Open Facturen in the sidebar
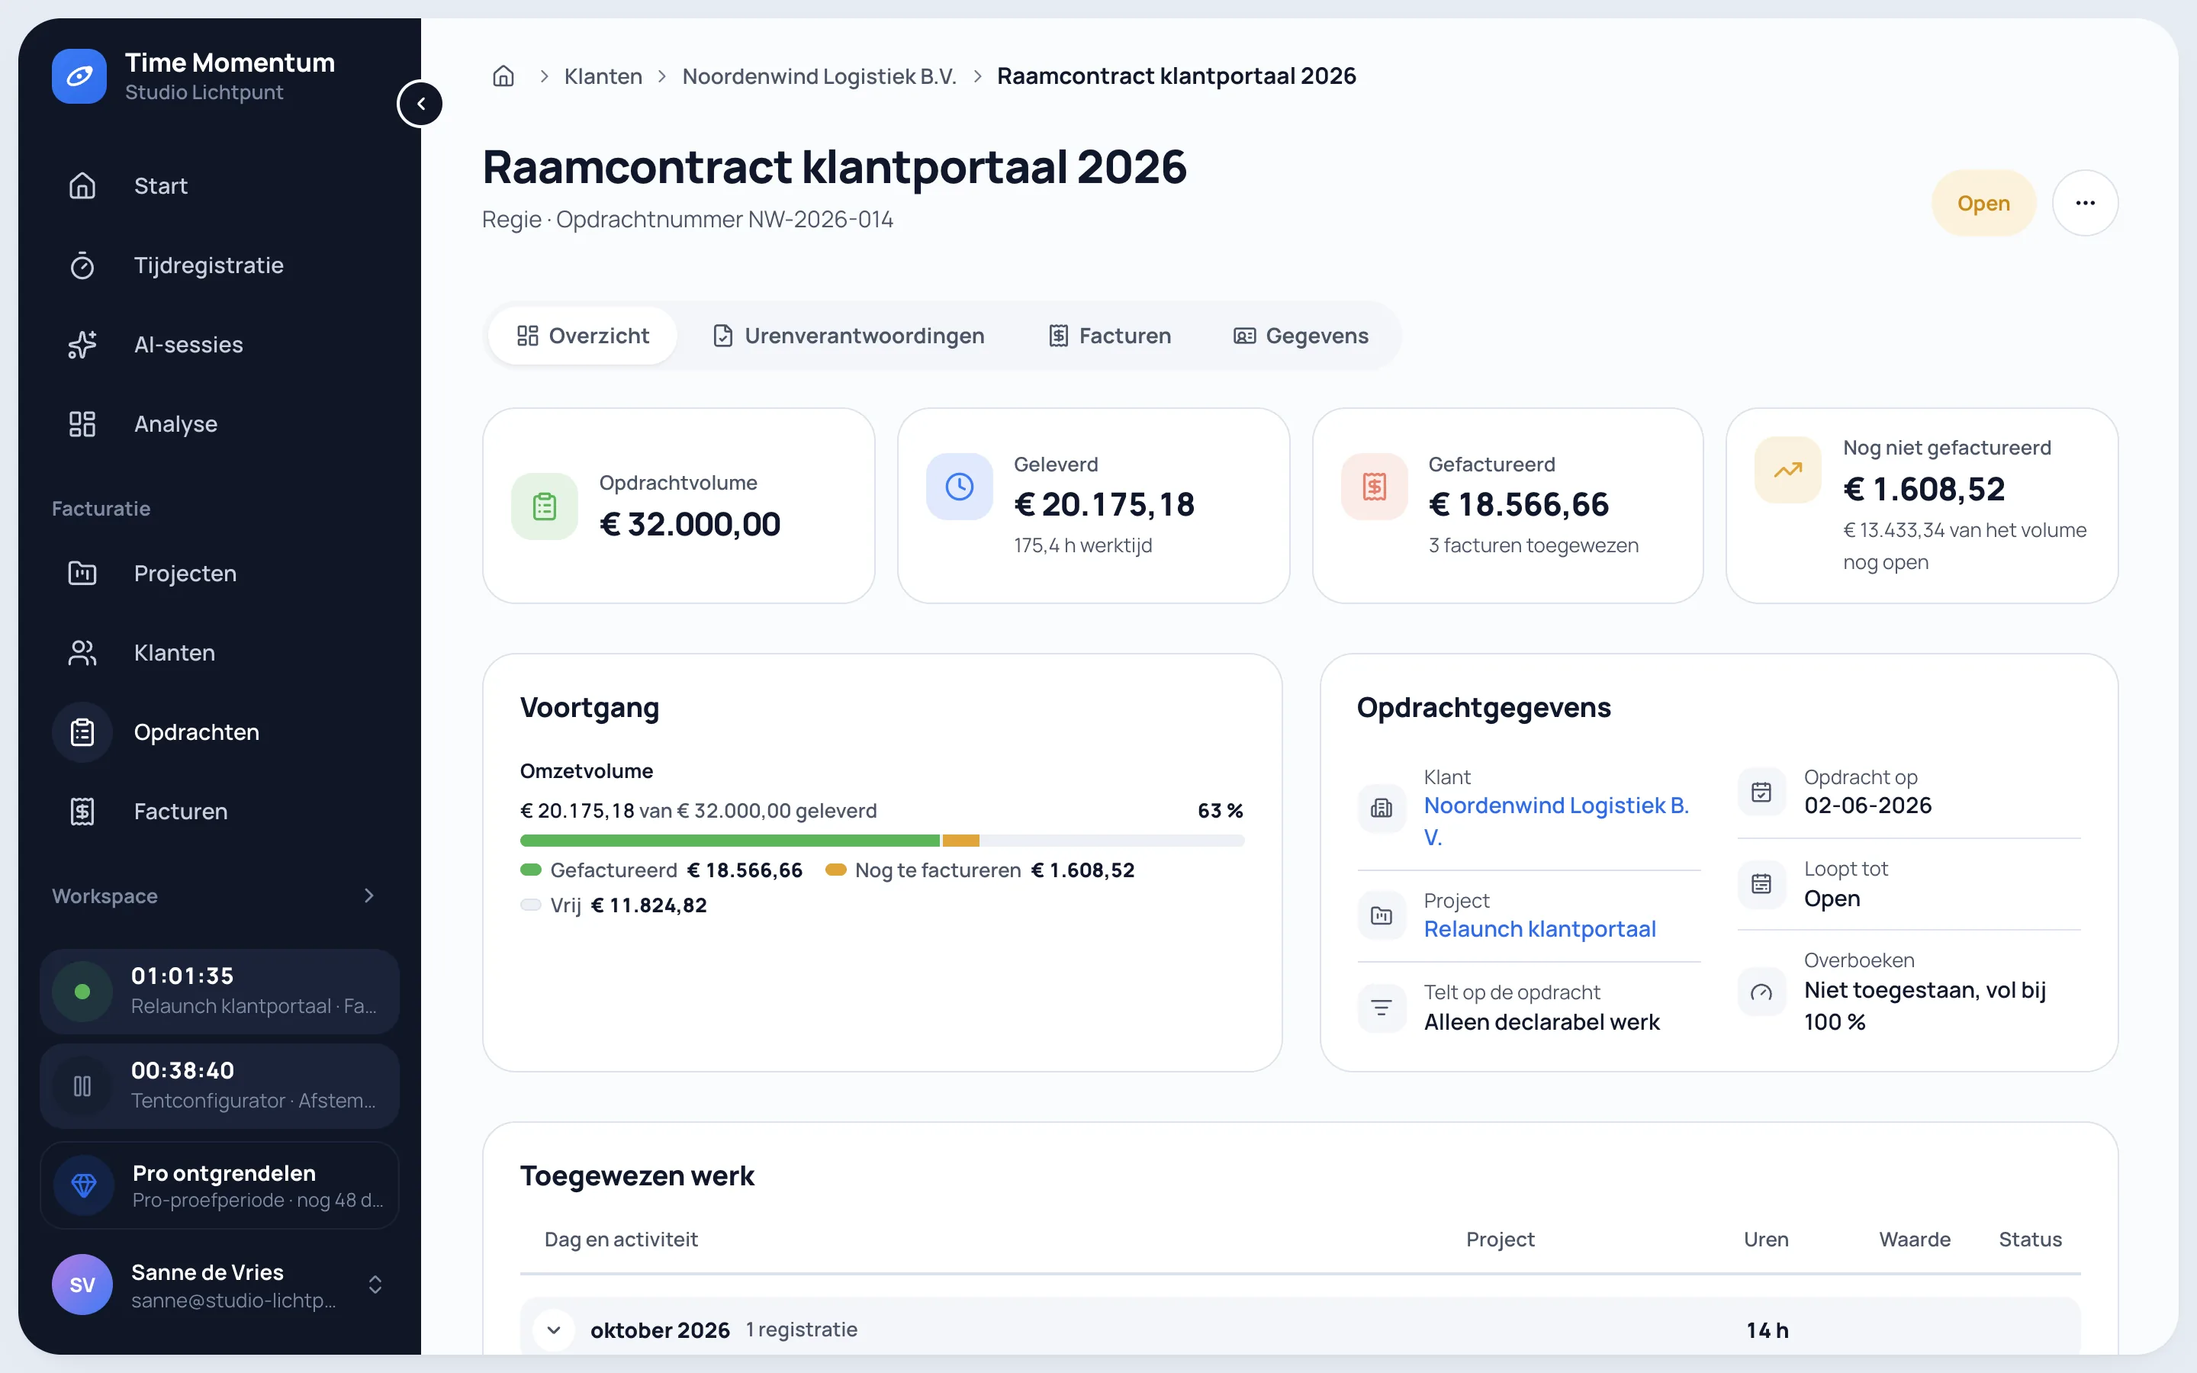 [220, 811]
